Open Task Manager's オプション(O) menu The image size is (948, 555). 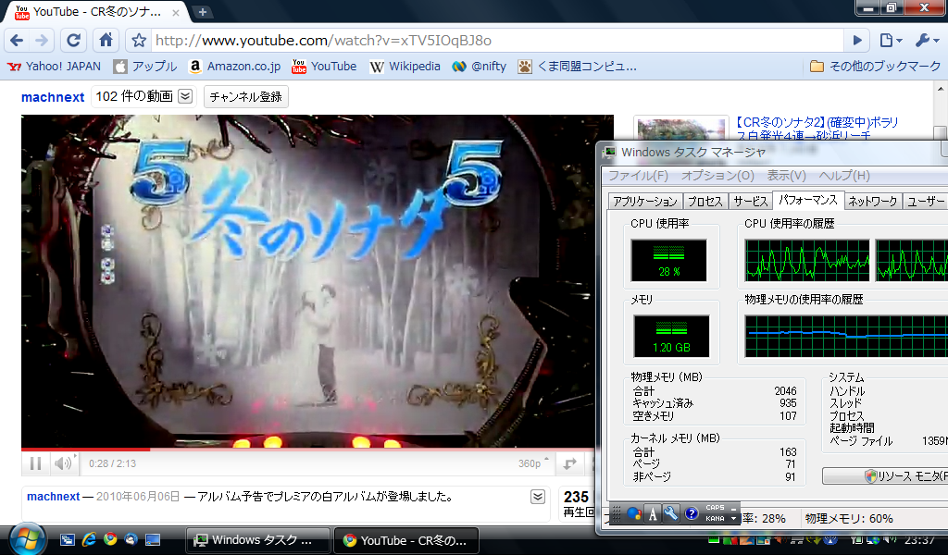click(717, 175)
